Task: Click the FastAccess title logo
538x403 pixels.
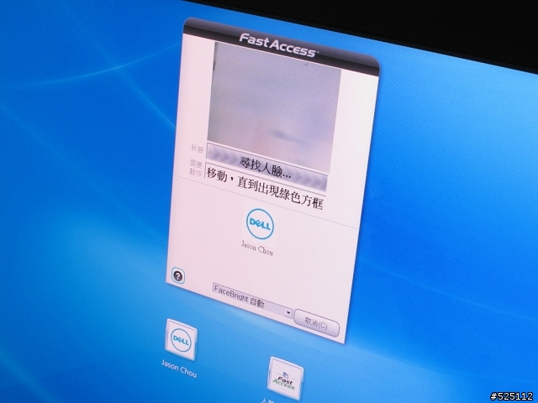Action: [x=278, y=45]
